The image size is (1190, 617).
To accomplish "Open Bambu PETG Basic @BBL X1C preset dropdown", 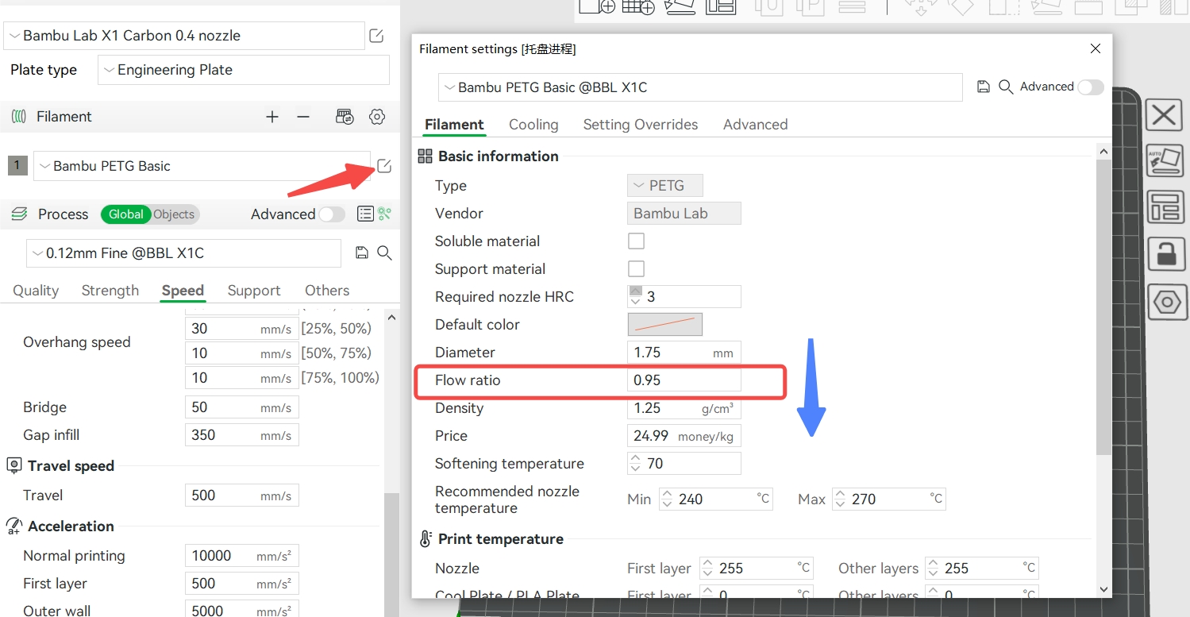I will point(700,87).
